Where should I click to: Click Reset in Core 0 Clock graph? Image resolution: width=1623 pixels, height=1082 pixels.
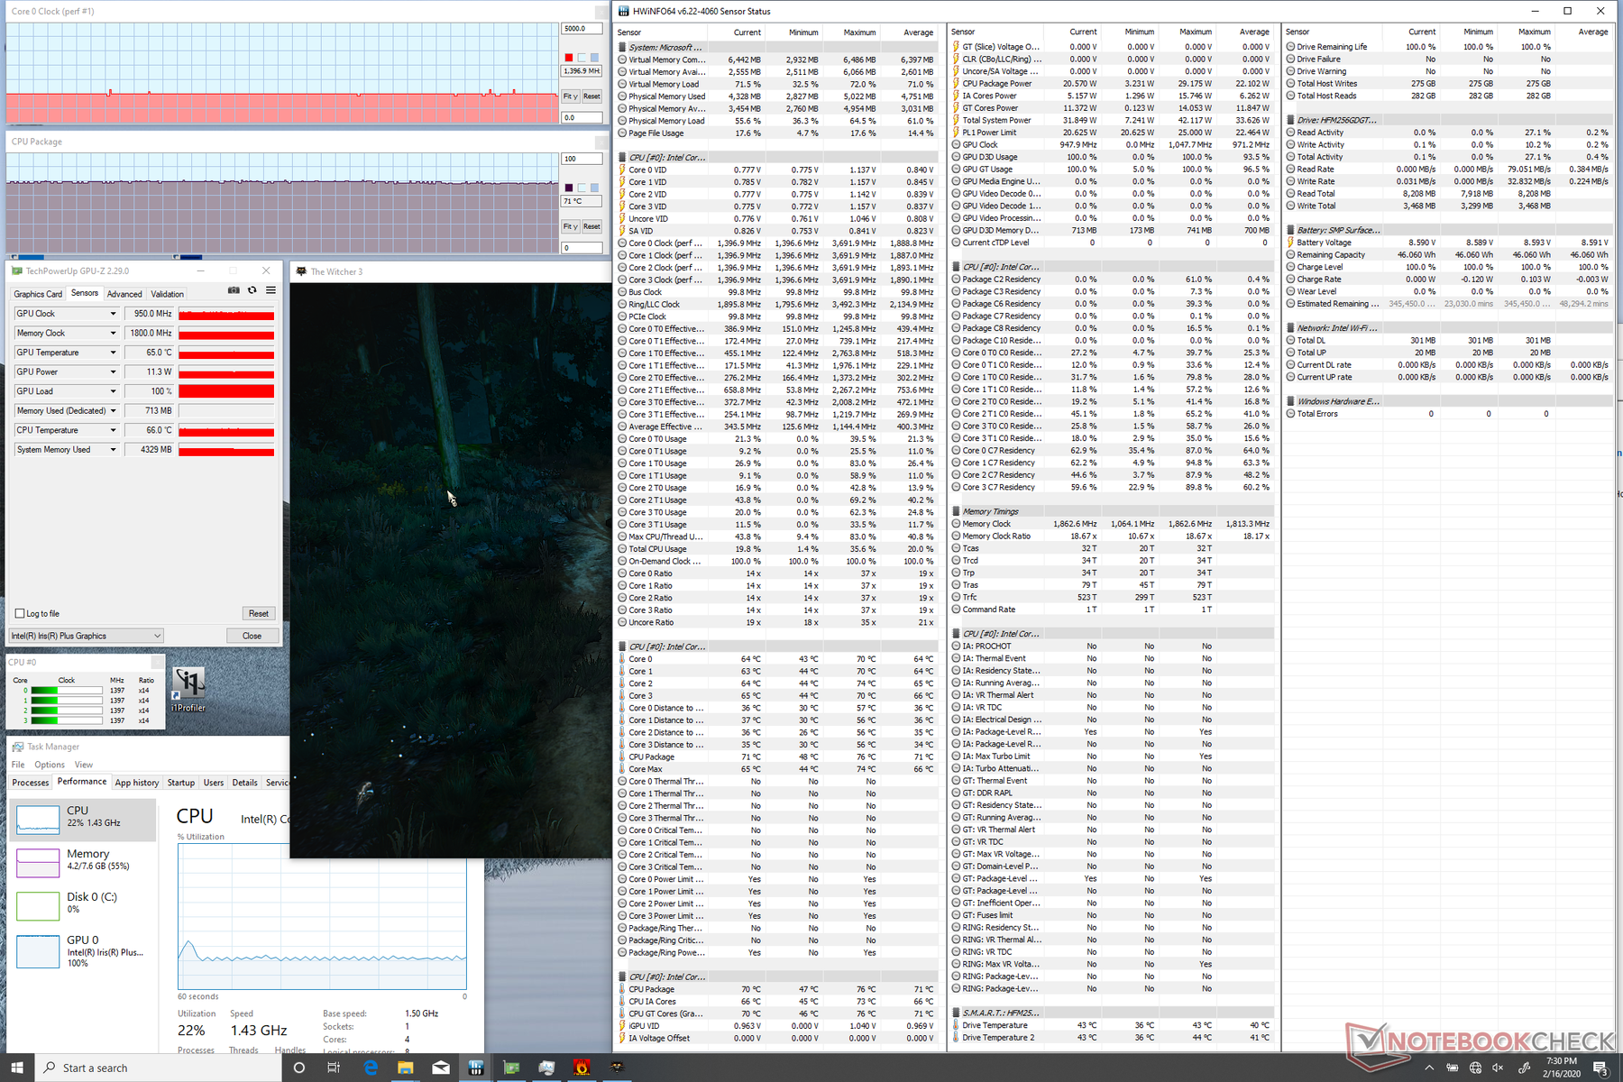tap(591, 96)
